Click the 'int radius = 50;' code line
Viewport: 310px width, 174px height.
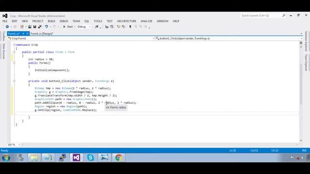pos(41,59)
